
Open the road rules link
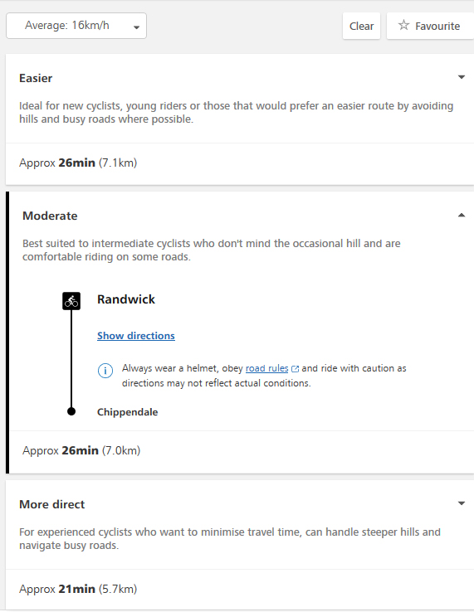click(267, 368)
